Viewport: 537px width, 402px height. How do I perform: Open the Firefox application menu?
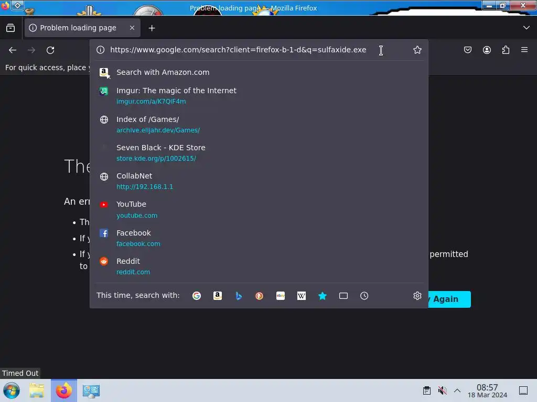pyautogui.click(x=524, y=50)
